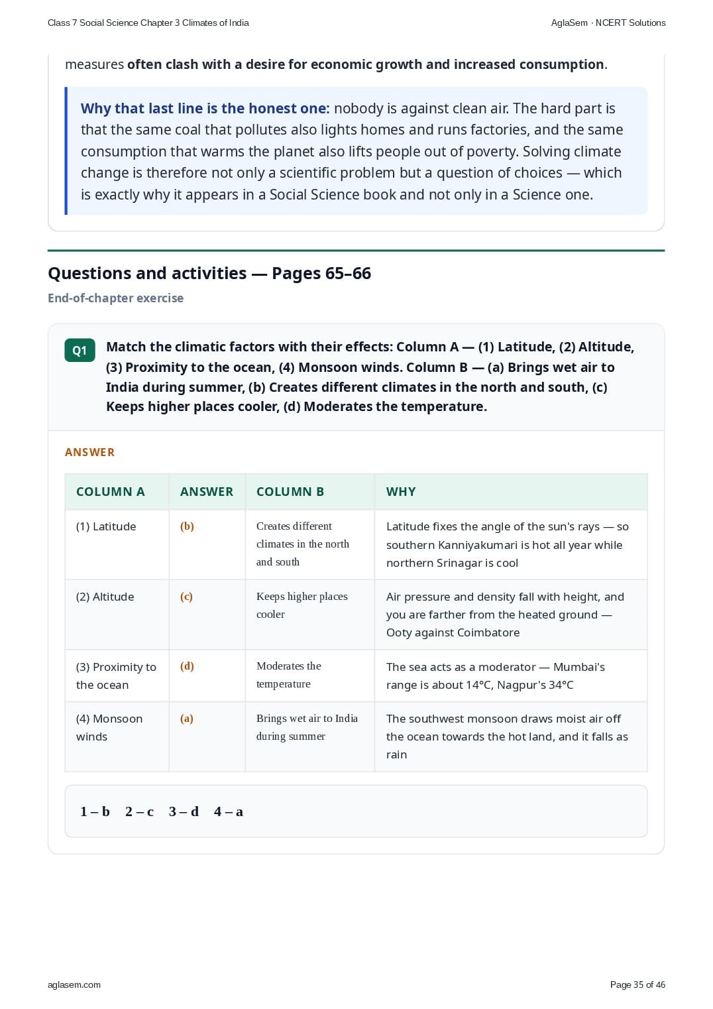This screenshot has width=713, height=1009.
Task: Click the Why that last line is the honest one callout
Action: point(356,151)
